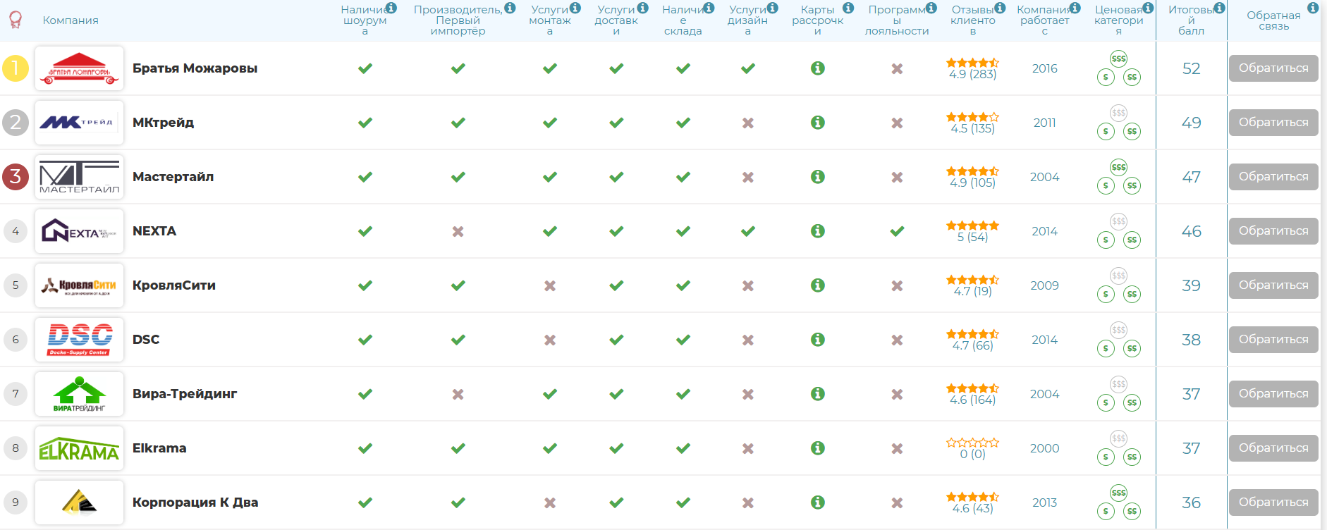Click info icon next to Итоговый балл header

1219,8
